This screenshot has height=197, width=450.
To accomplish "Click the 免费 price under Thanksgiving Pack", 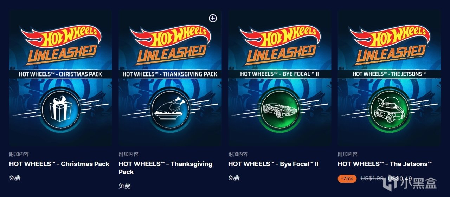I will pos(124,186).
